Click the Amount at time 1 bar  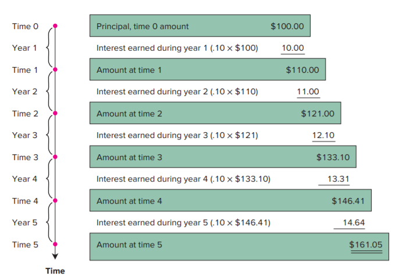coord(208,69)
